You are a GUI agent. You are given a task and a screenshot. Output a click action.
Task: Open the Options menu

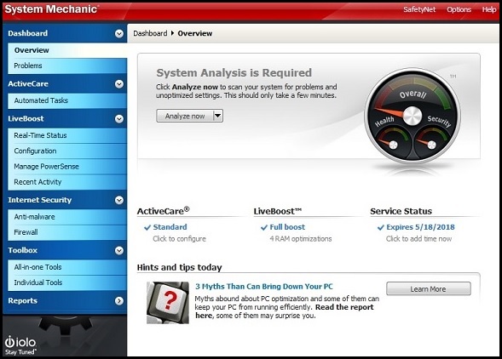[459, 9]
